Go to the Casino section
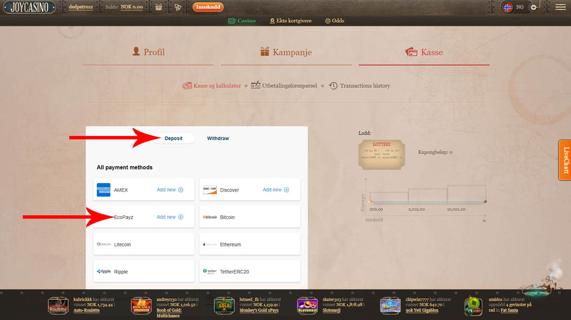The height and width of the screenshot is (320, 571). click(x=242, y=21)
